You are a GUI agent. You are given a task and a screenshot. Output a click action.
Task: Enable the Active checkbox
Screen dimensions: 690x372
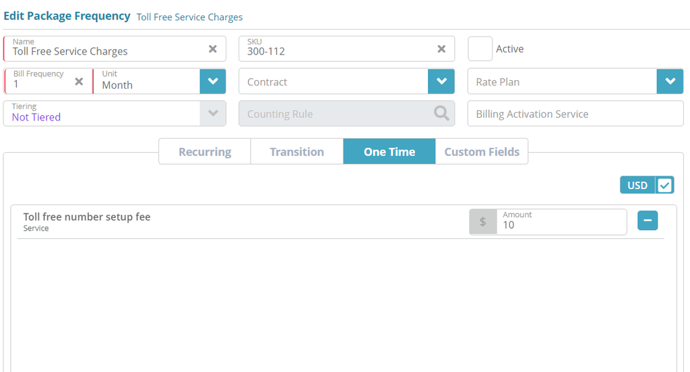coord(480,49)
